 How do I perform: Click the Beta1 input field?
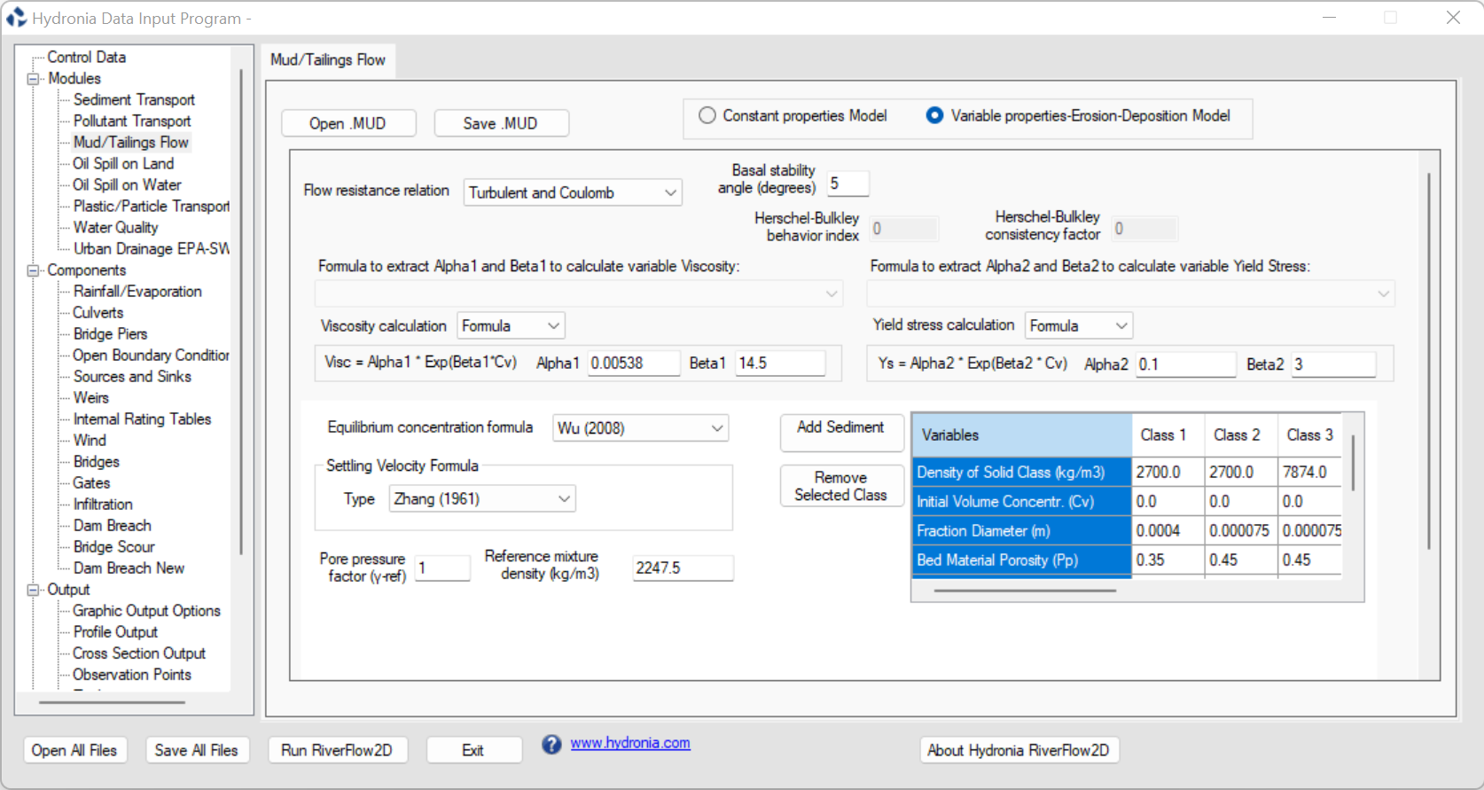click(x=780, y=363)
